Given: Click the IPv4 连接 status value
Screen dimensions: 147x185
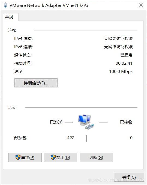Looking at the screenshot, I should click(x=118, y=39).
